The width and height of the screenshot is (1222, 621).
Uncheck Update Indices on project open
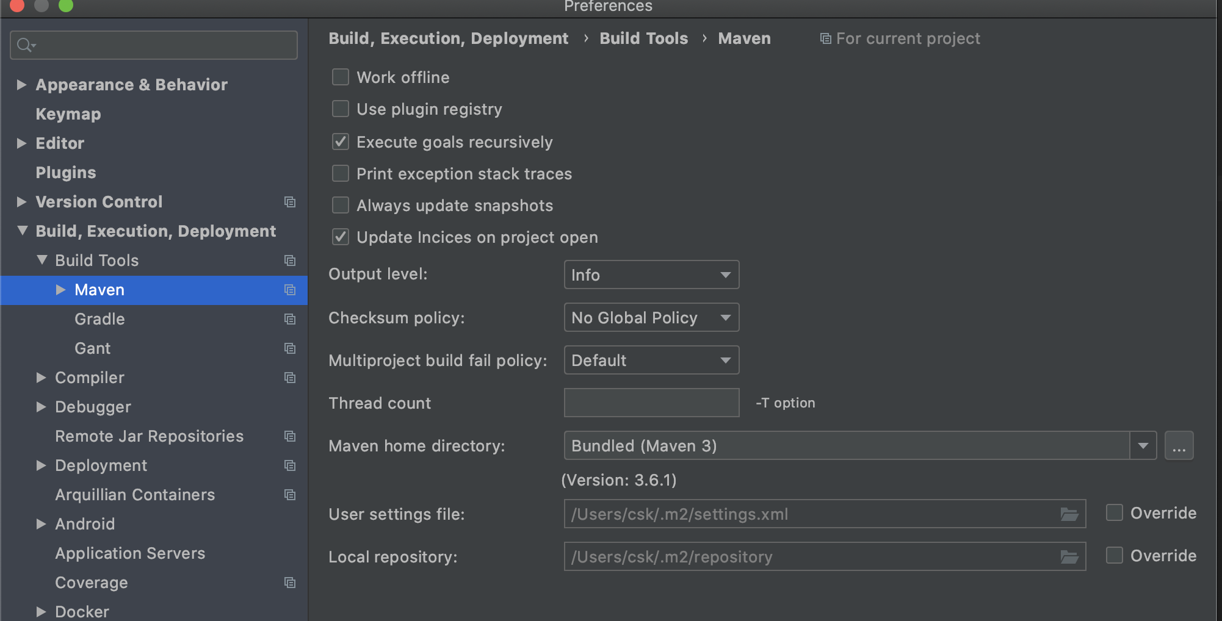pos(340,237)
